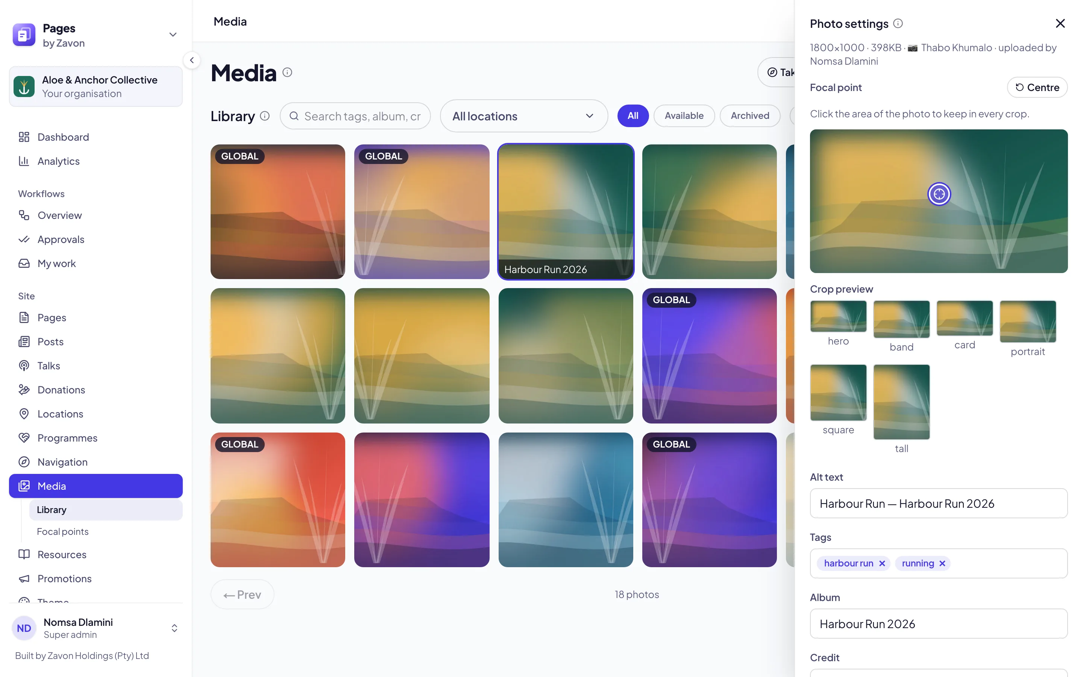Click the Aloe & Anchor Collective organisation card
Viewport: 1083px width, 677px height.
click(x=96, y=87)
